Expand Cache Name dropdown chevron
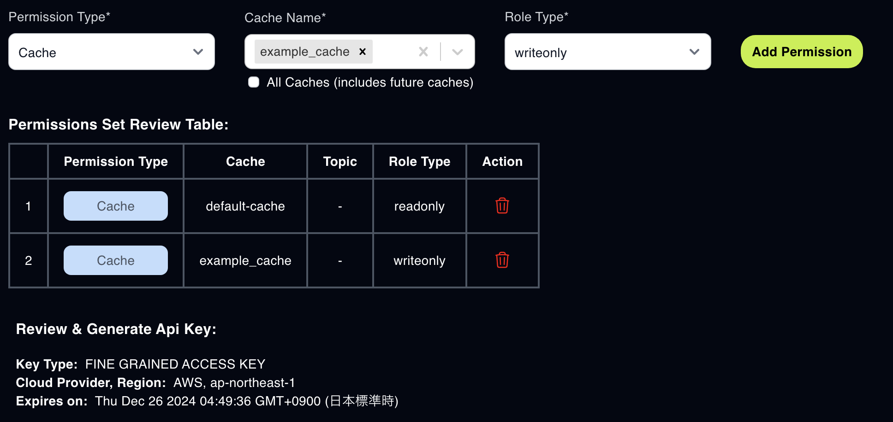Screen dimensions: 893x422 pos(457,52)
